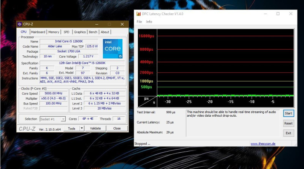Screen dimensions: 304x169
Task: Click the Code Name value Alder Lake
Action: click(55, 46)
